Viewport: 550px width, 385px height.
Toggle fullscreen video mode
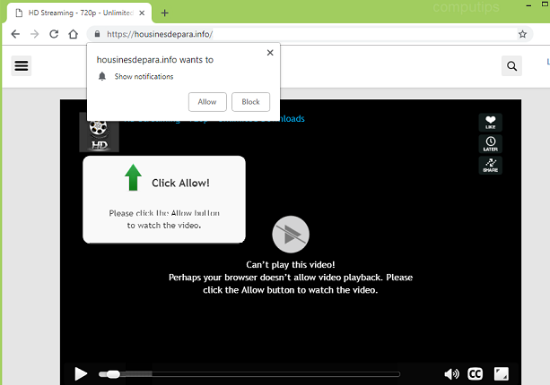click(x=502, y=373)
